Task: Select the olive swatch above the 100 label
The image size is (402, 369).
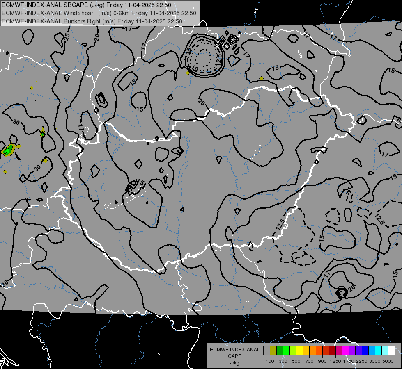Action: click(x=273, y=351)
